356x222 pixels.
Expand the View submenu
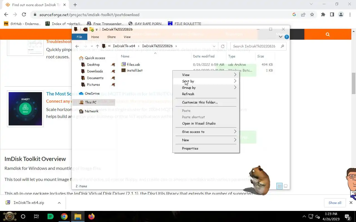(x=206, y=75)
